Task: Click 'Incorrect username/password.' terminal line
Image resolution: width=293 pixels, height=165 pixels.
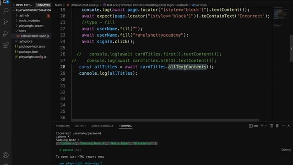Action: pyautogui.click(x=79, y=133)
